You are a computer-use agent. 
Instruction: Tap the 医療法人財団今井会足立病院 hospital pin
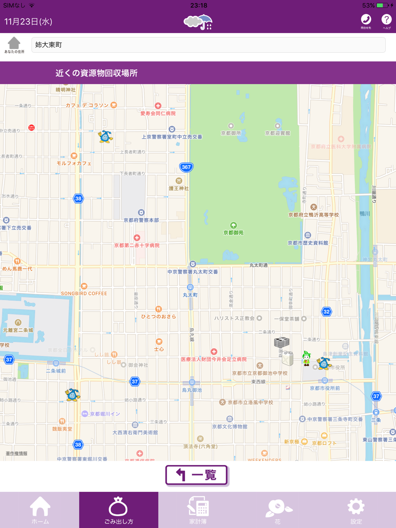[214, 352]
